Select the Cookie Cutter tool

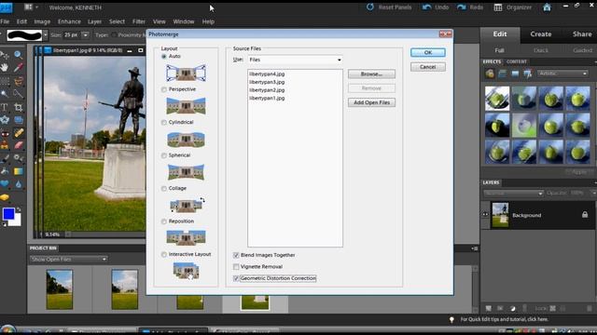(x=5, y=120)
